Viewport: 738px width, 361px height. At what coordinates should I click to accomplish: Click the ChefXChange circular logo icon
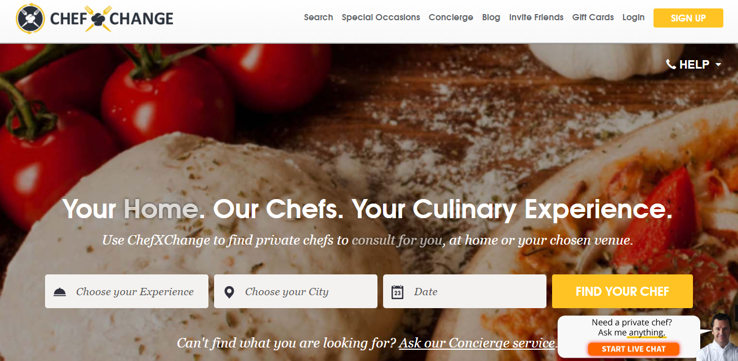(x=30, y=19)
